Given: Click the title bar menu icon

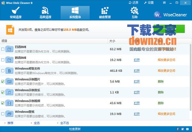Looking at the screenshot, I should 164,3.
